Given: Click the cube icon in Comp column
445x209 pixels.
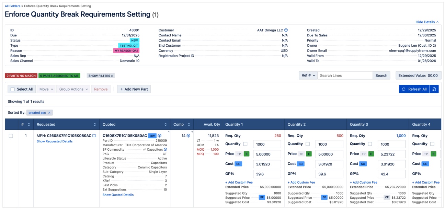Looking at the screenshot, I should 189,136.
